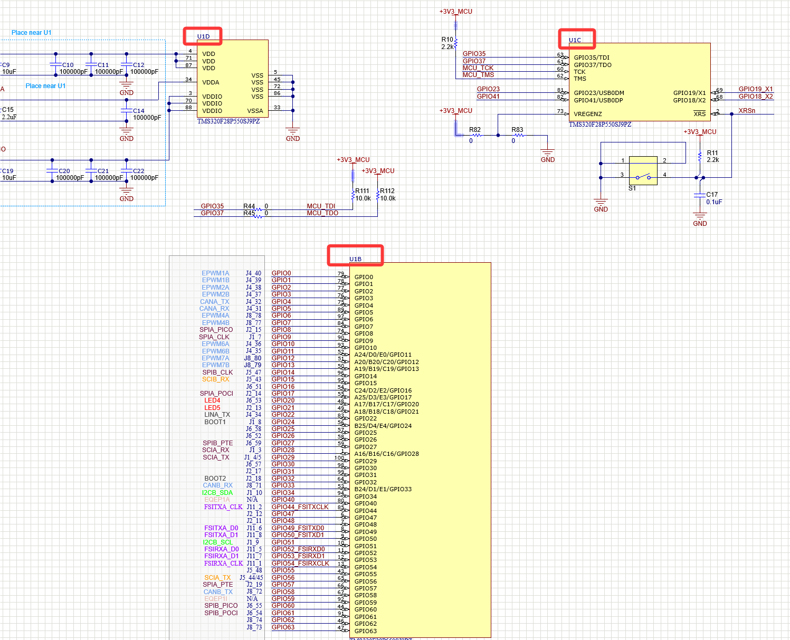
Task: Select the GPIO44_FSITXCLK net label
Action: (300, 507)
